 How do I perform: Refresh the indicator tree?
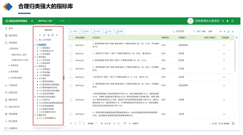[53, 35]
